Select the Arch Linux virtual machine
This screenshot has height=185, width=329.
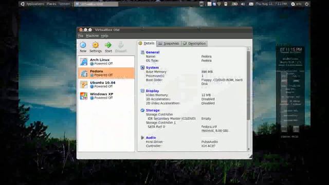106,62
